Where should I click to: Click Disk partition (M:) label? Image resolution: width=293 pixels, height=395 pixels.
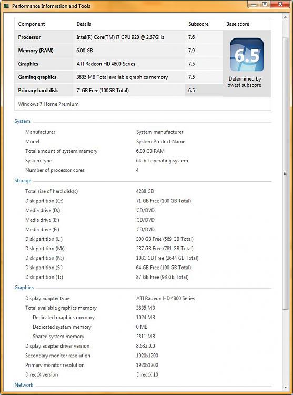point(45,249)
